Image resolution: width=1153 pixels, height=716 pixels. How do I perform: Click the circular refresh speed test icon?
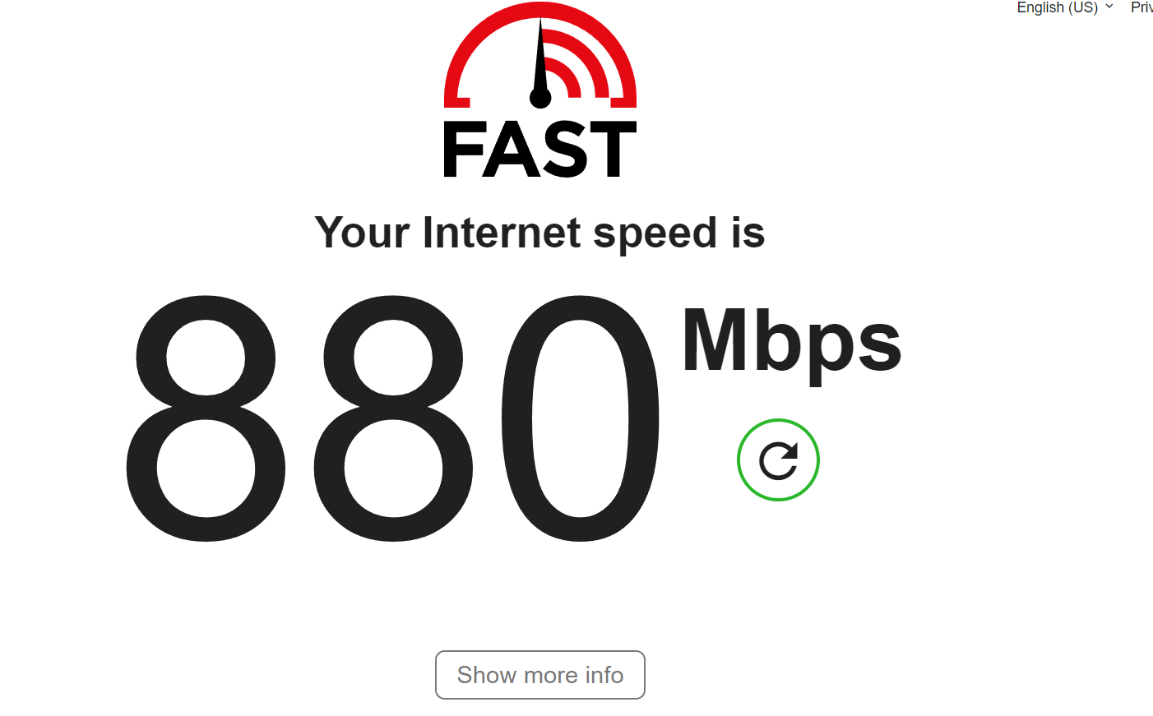click(x=778, y=460)
